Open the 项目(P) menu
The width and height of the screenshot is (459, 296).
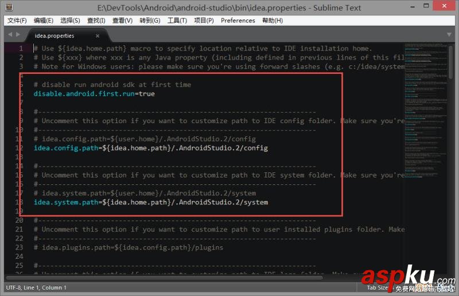(x=204, y=21)
